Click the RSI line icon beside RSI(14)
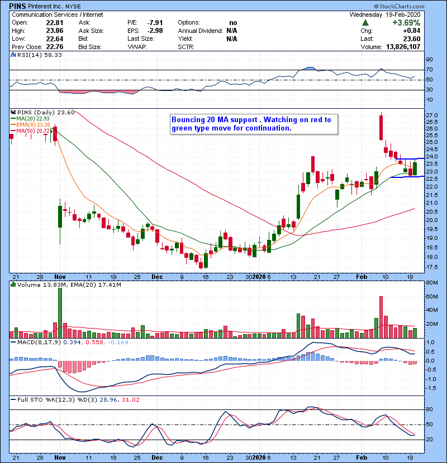Screen dimensions: 447x463 (13, 55)
